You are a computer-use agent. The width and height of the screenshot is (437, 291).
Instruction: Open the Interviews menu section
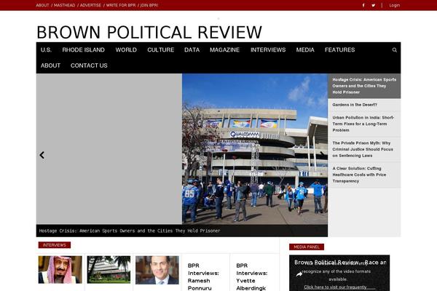pyautogui.click(x=268, y=50)
